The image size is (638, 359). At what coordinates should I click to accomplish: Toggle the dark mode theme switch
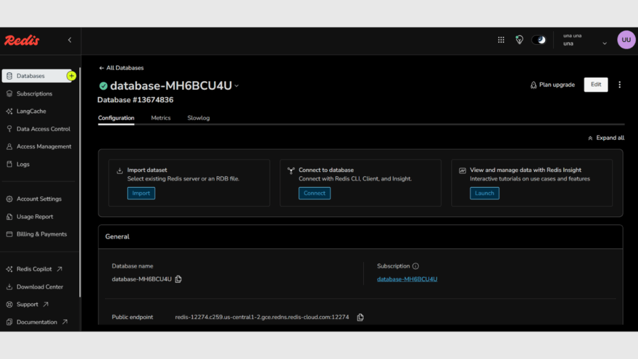tap(538, 40)
